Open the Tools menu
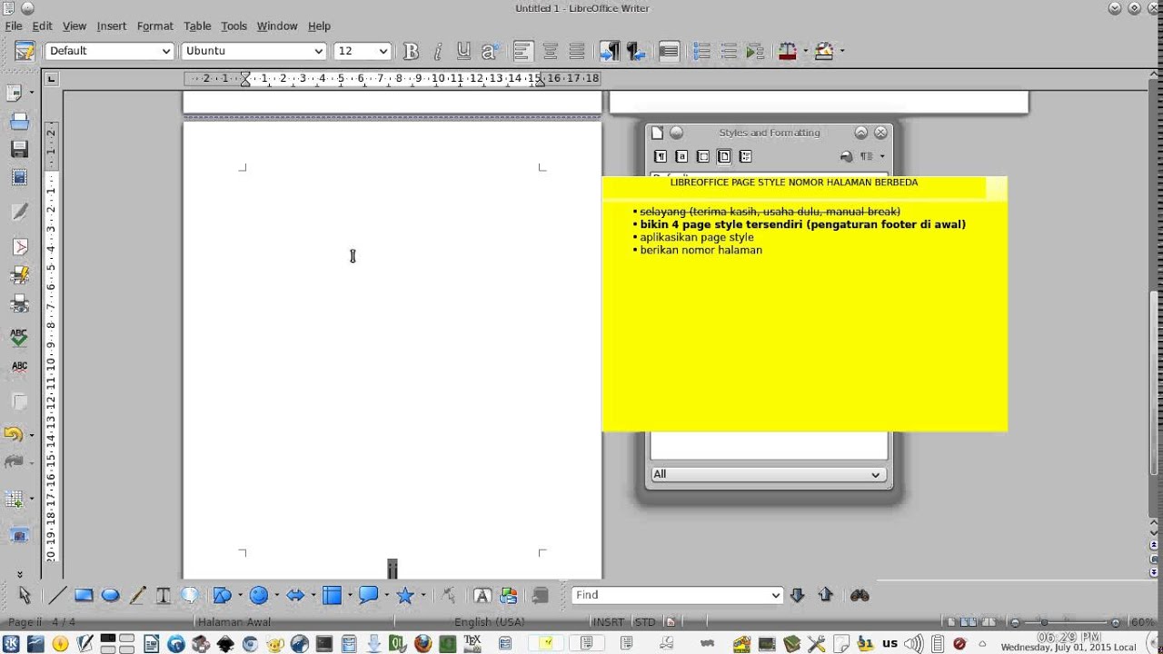 coord(234,25)
